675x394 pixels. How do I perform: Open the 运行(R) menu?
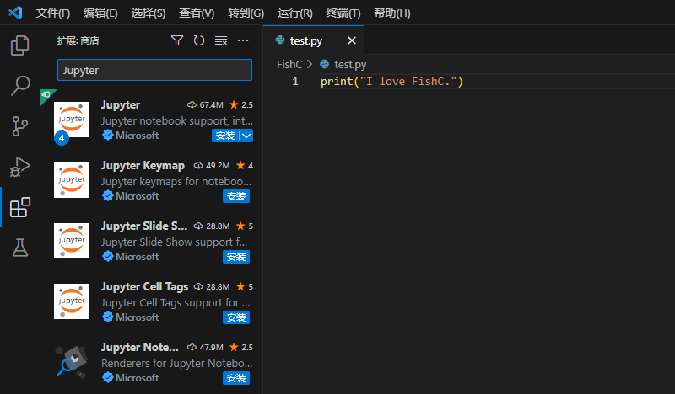(294, 13)
